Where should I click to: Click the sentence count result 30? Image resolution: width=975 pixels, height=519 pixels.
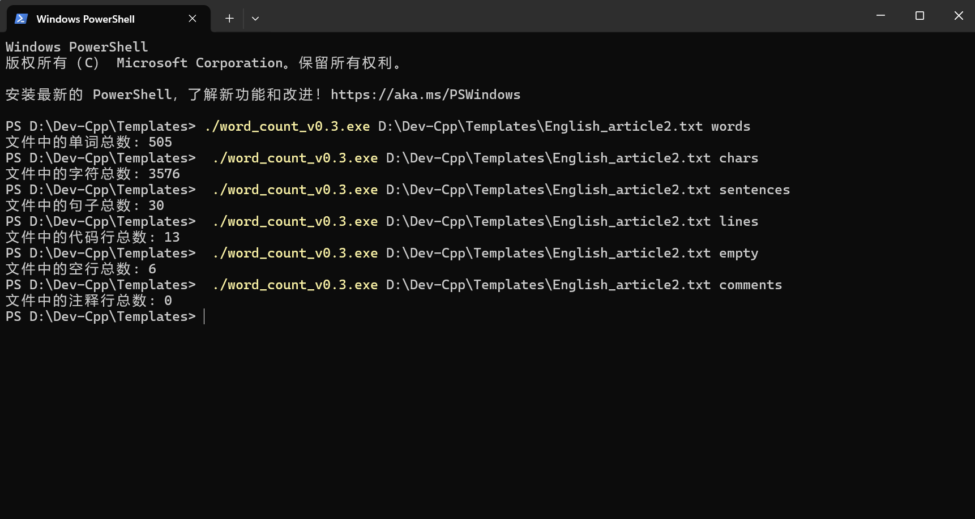click(x=156, y=205)
